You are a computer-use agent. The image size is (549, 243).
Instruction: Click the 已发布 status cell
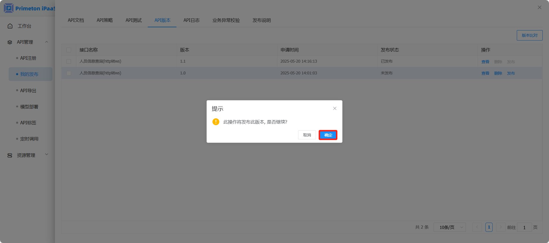point(387,61)
